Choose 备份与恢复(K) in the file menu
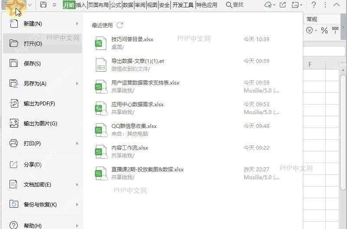347x229 pixels. click(42, 204)
